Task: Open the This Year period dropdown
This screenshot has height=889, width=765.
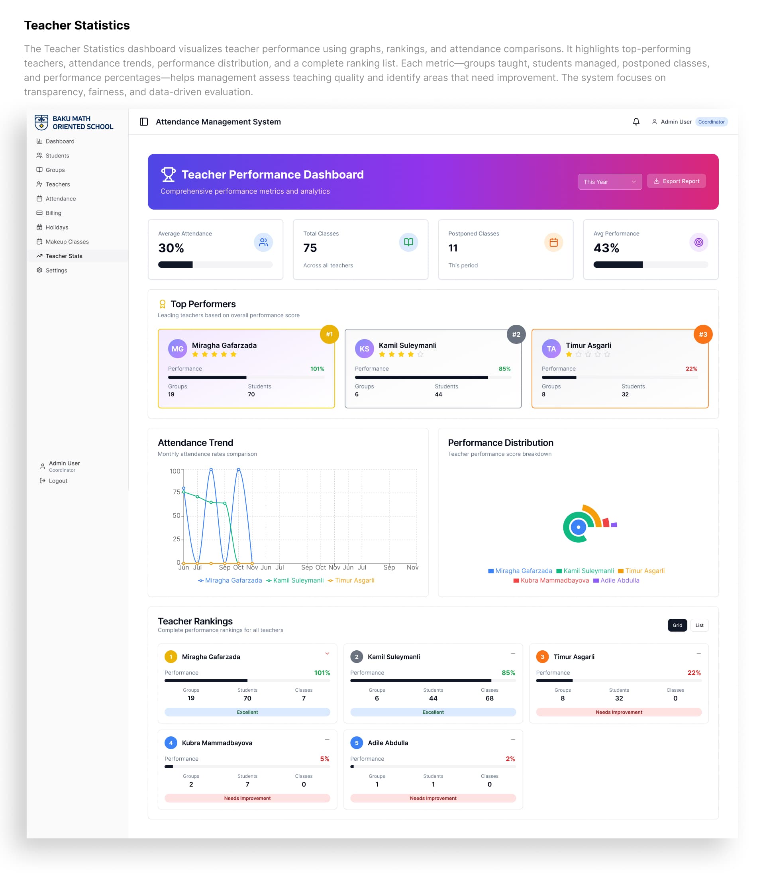Action: [609, 181]
